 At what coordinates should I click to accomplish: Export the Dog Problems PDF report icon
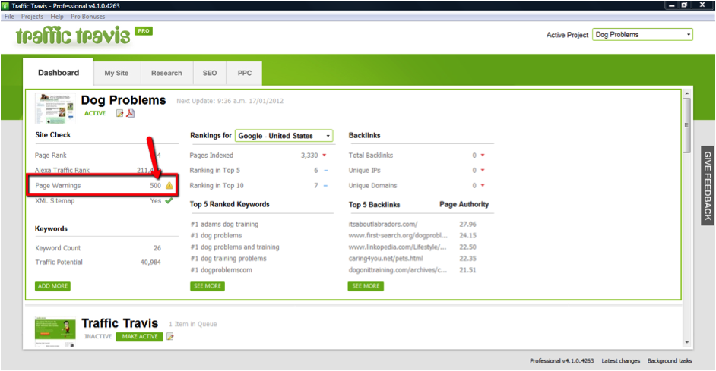tap(130, 113)
